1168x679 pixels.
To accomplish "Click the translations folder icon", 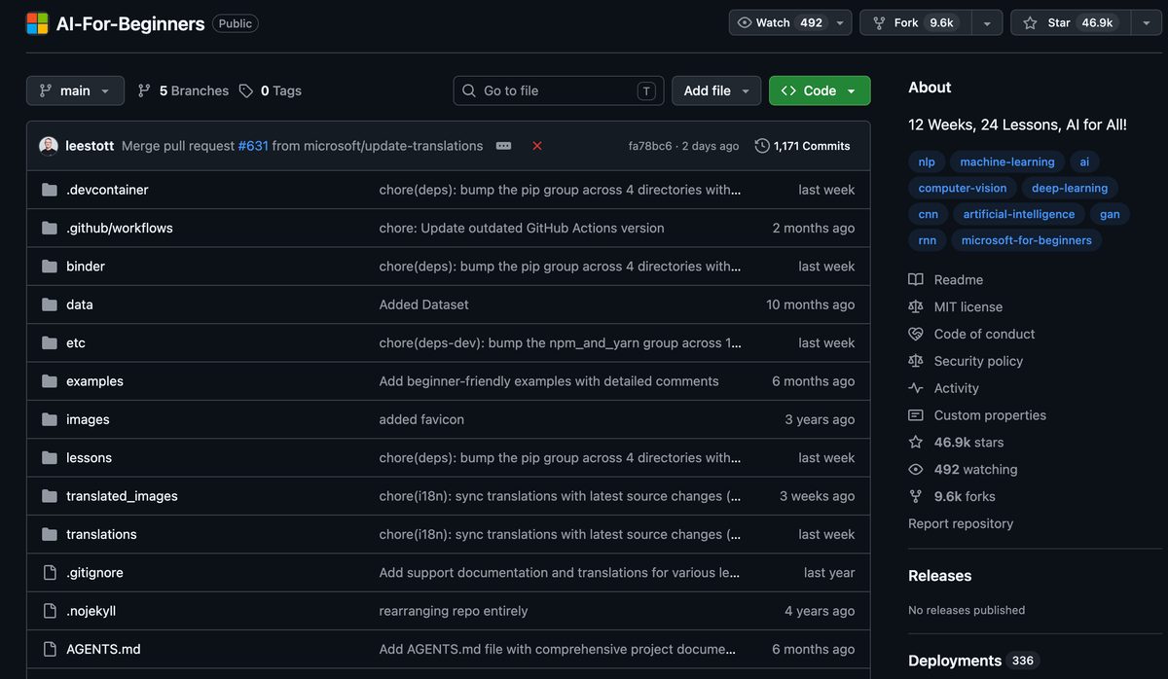I will click(50, 534).
